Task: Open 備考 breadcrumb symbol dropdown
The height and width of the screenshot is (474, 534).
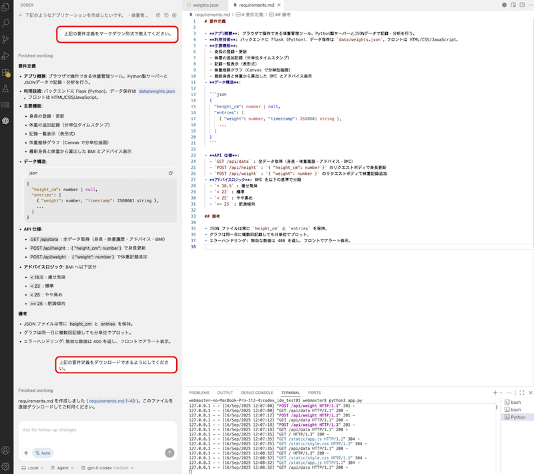Action: click(280, 15)
